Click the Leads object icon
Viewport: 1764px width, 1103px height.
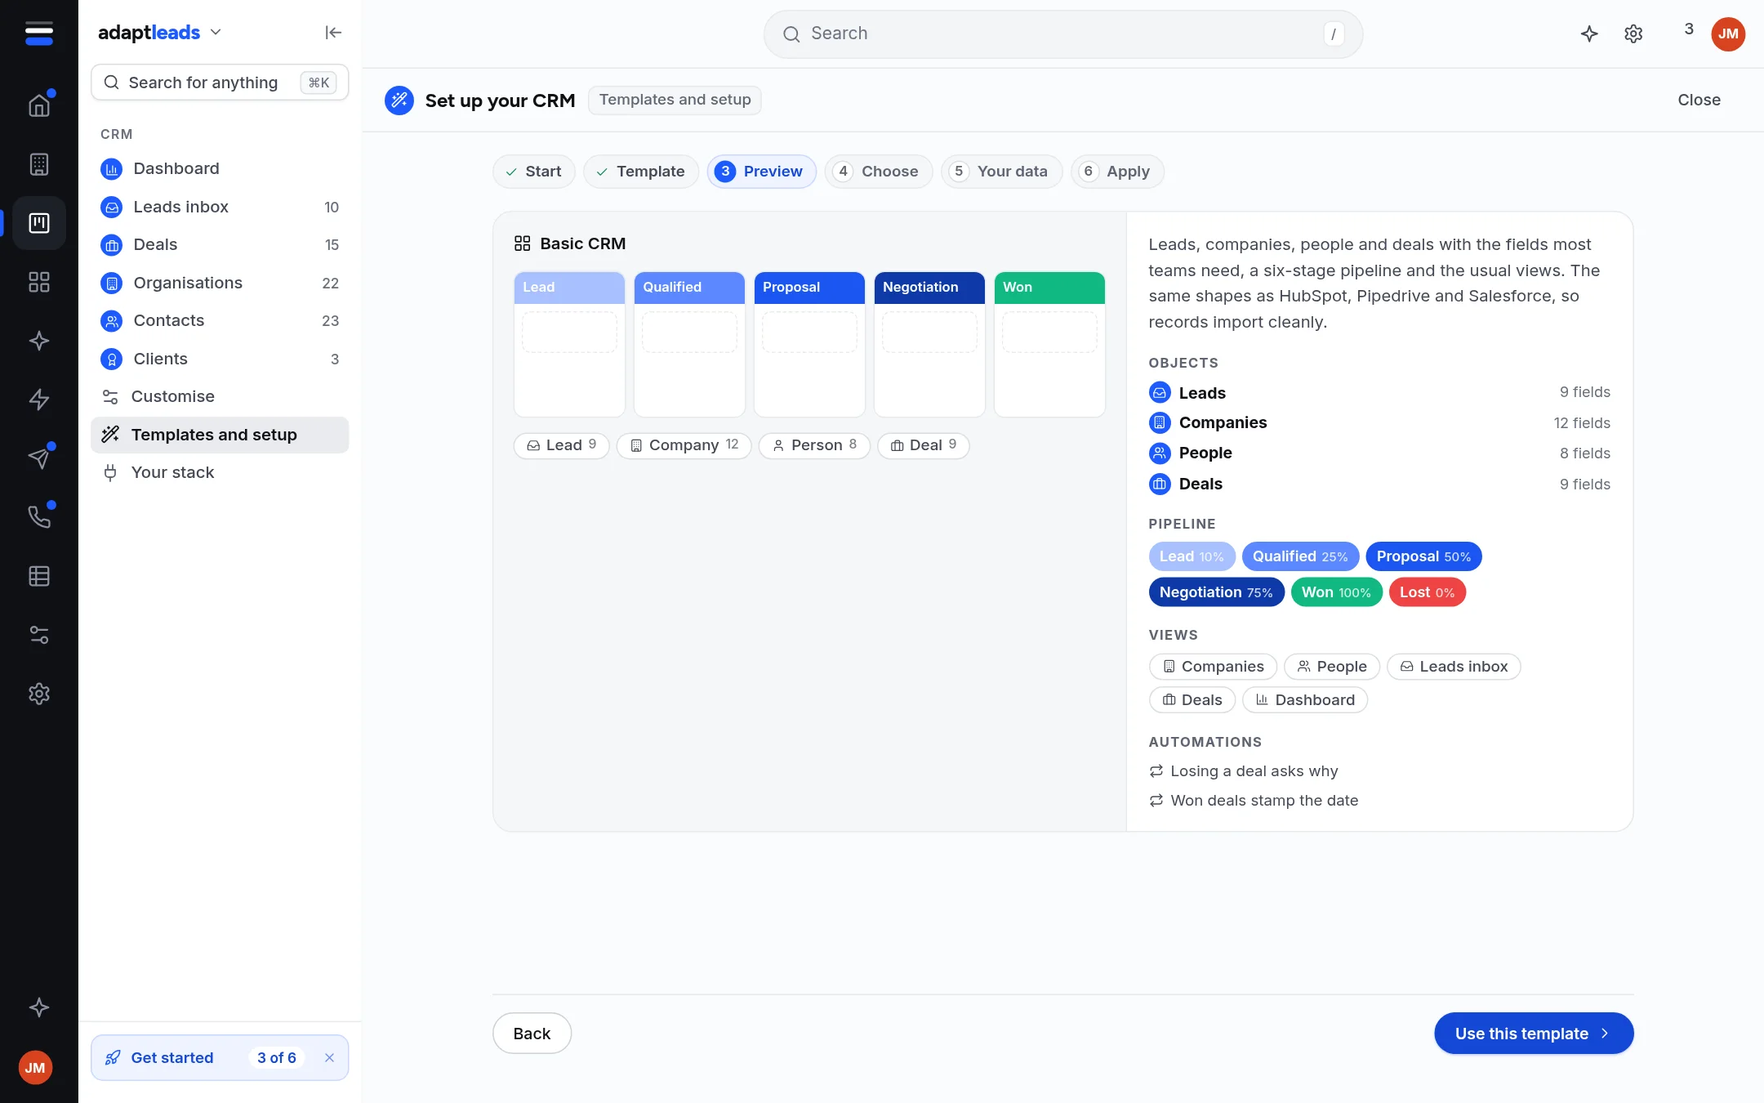tap(1160, 393)
